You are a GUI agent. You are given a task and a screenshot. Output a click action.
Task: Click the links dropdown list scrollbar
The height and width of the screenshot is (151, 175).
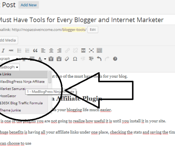[50, 77]
